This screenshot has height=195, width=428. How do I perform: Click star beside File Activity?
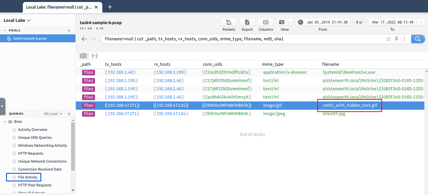click(14, 177)
